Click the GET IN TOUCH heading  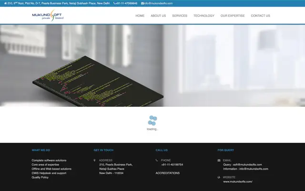point(103,150)
